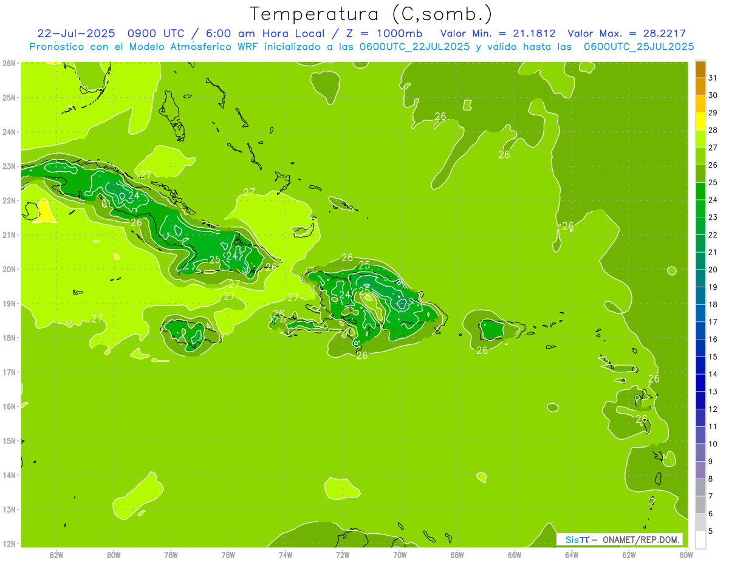The width and height of the screenshot is (729, 563).
Task: Click the '17N' latitude axis label
Action: coord(9,372)
